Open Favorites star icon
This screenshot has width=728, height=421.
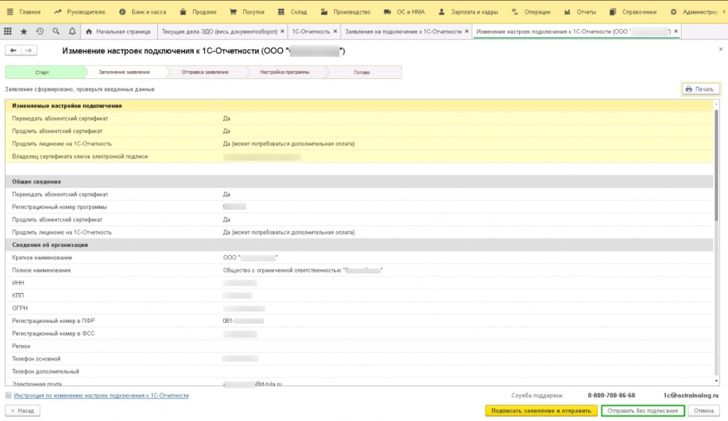point(23,31)
